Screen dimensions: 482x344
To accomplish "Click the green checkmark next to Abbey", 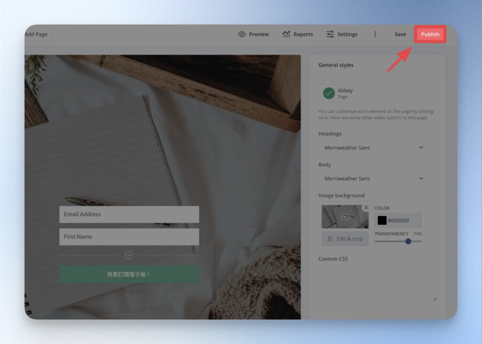I will click(x=329, y=94).
